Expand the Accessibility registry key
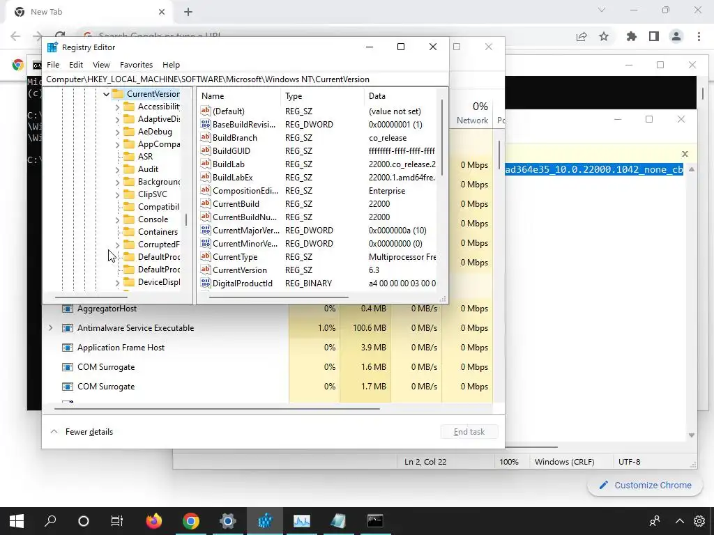 (117, 107)
